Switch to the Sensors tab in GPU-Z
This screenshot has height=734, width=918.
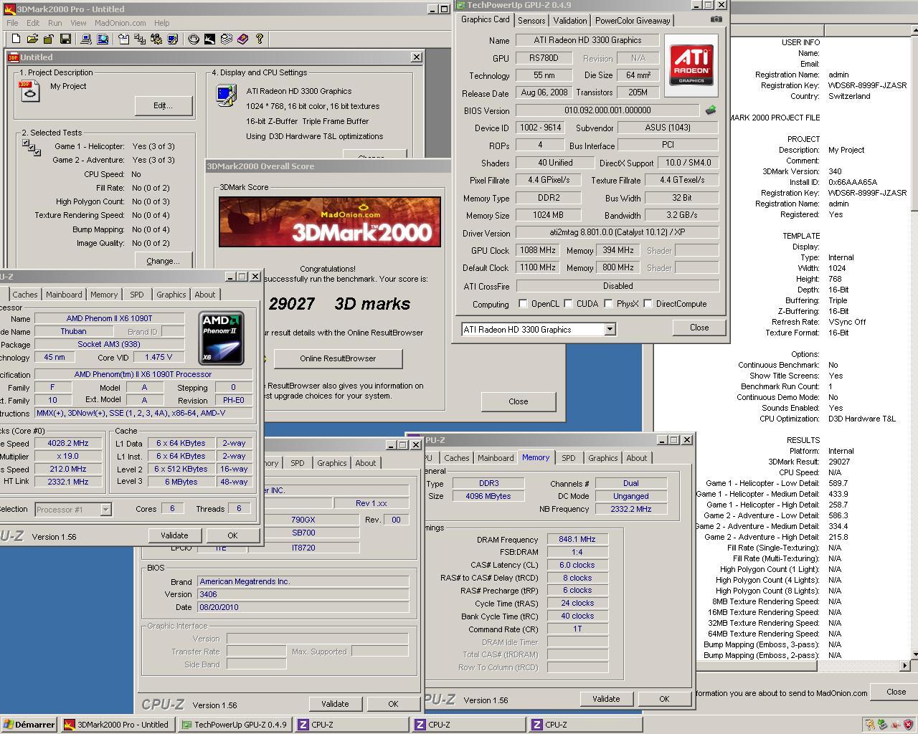[x=531, y=21]
